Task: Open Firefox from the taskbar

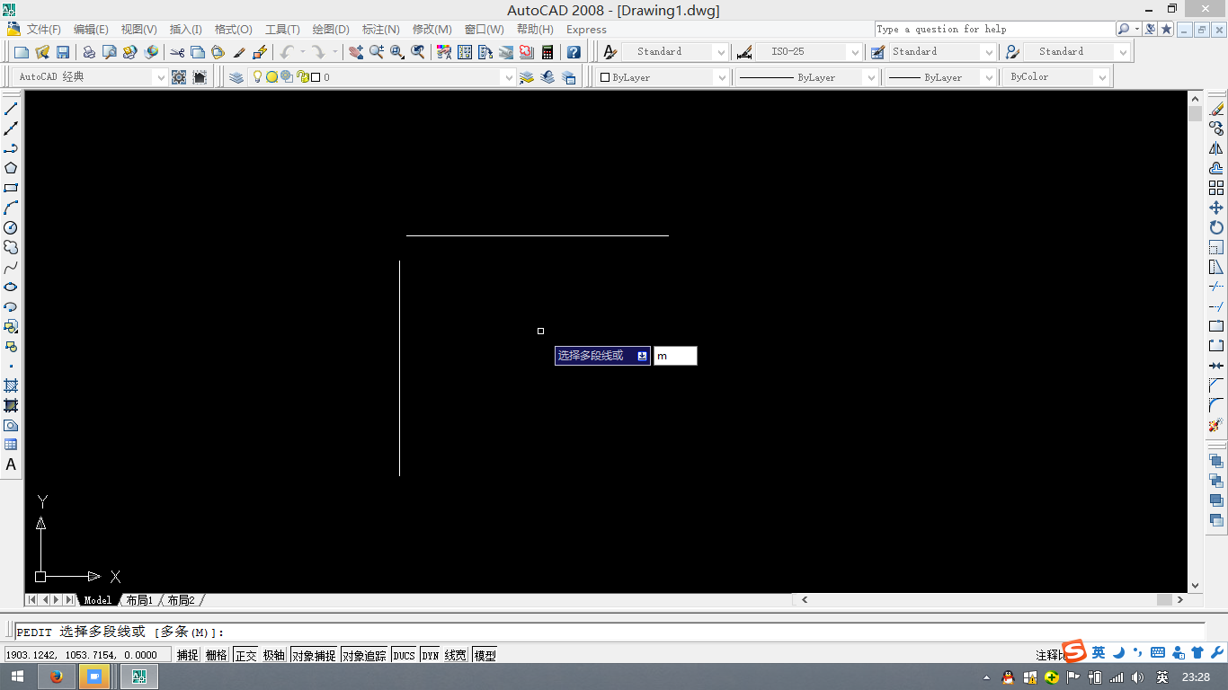Action: click(x=57, y=677)
